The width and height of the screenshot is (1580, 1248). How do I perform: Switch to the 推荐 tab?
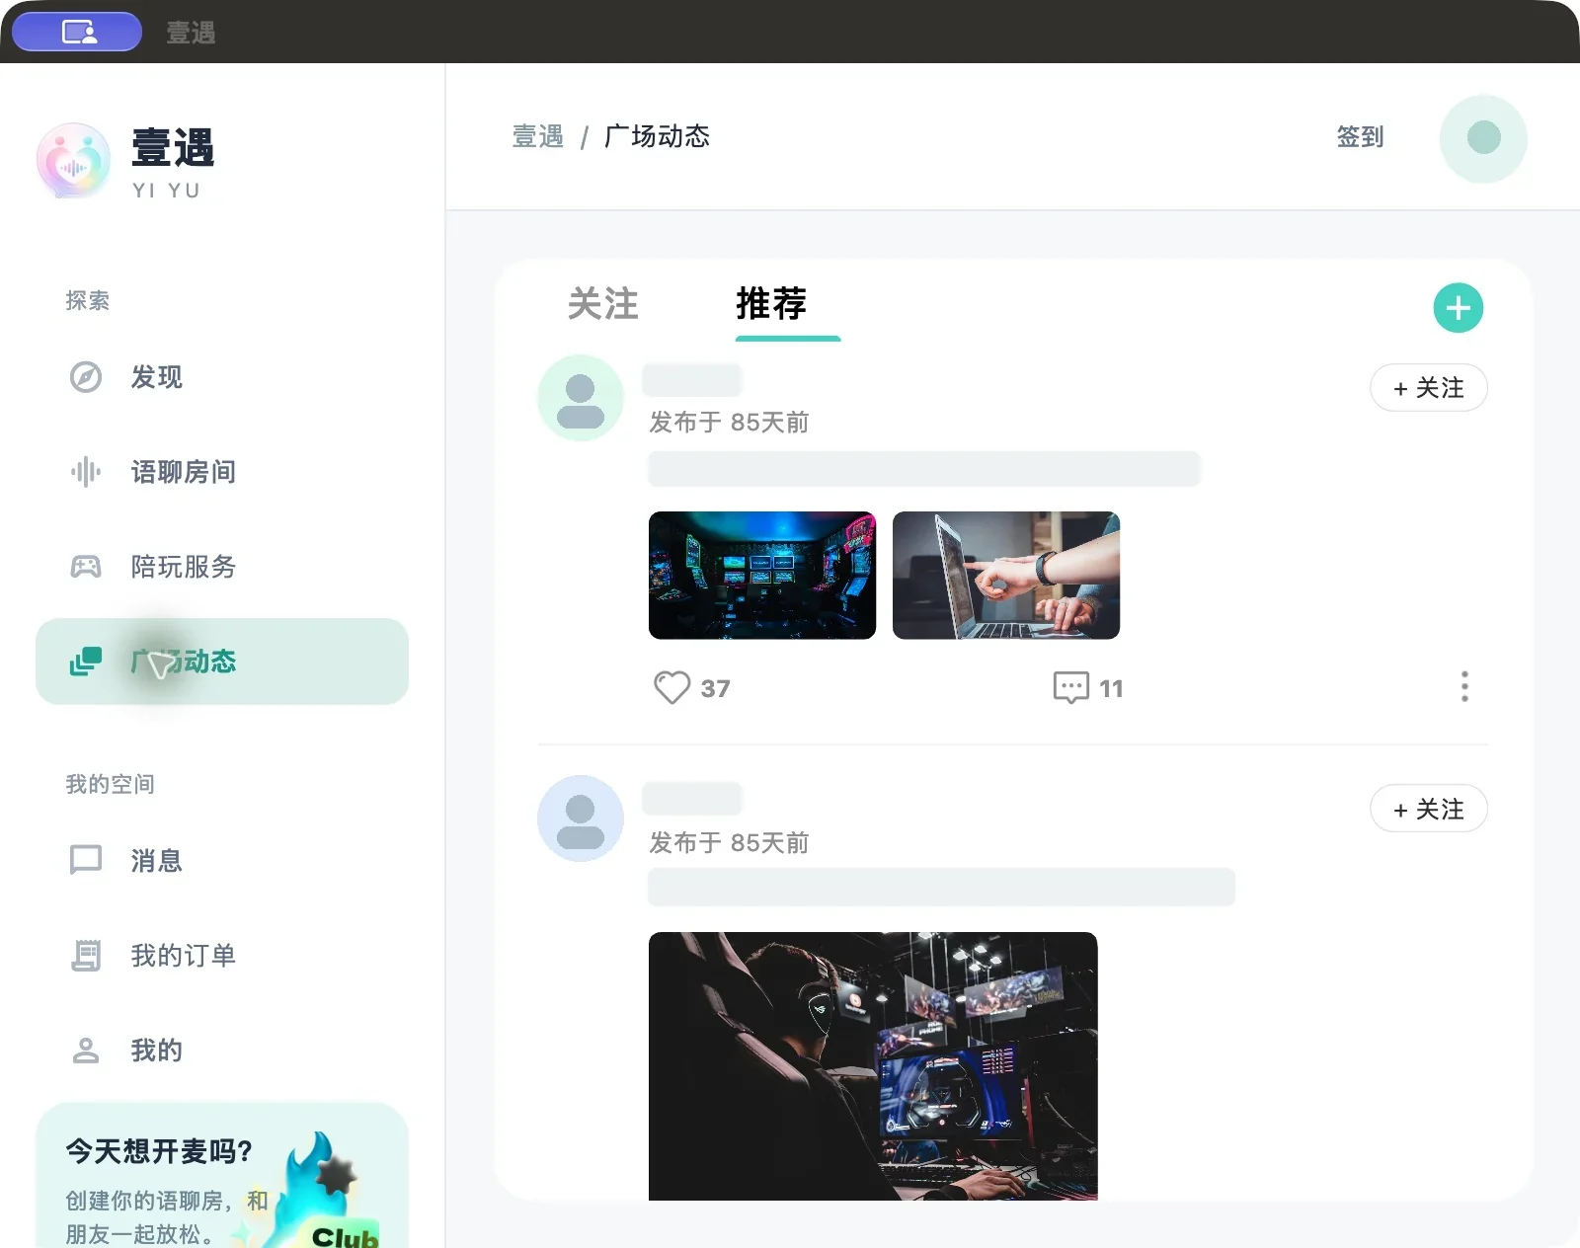pos(771,303)
